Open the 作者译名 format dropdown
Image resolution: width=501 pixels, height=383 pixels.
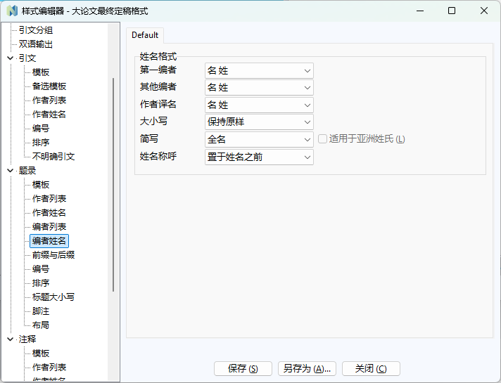click(x=259, y=105)
